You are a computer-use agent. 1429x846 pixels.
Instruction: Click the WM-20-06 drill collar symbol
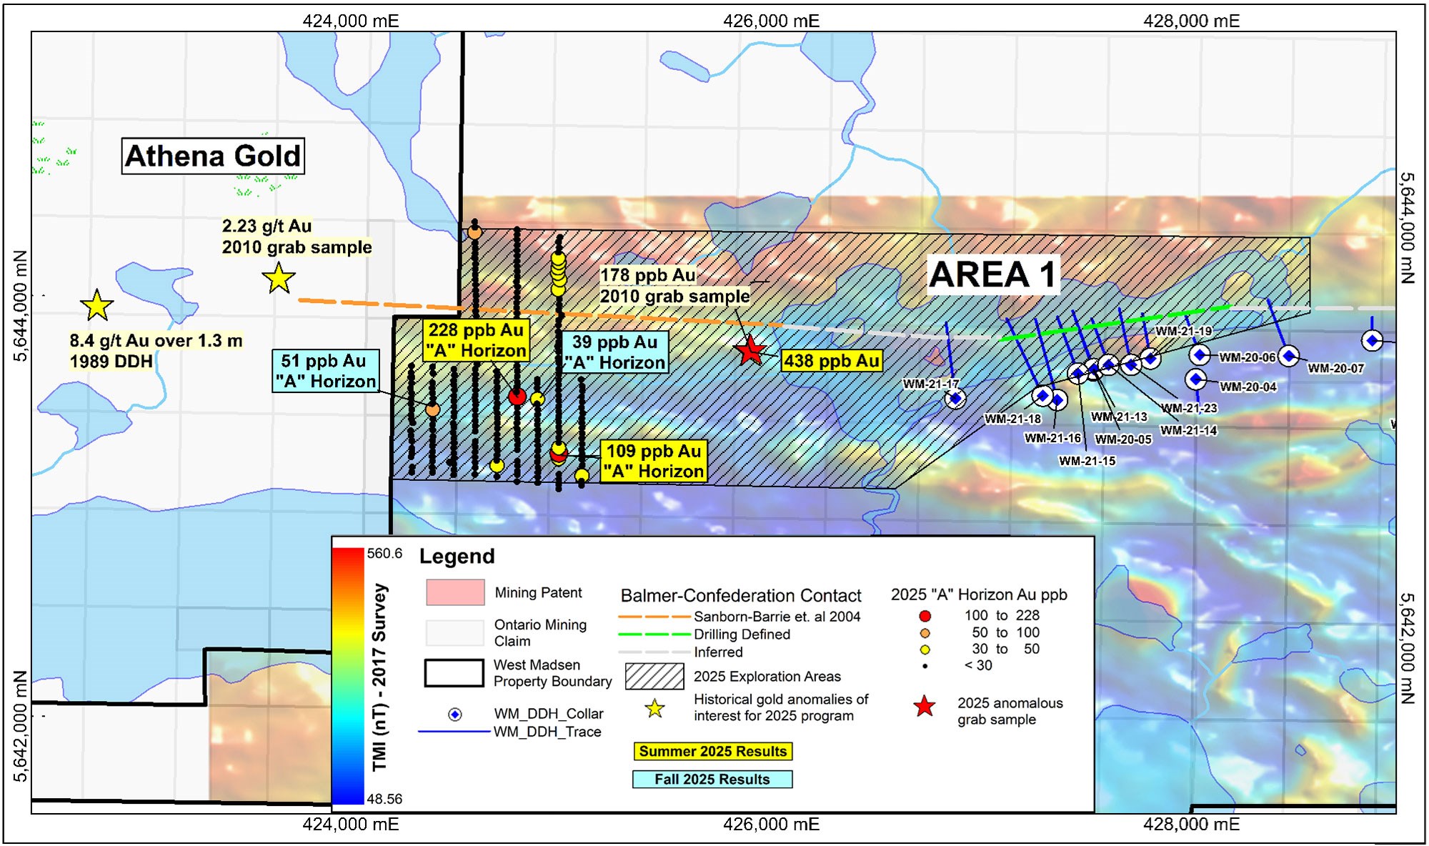point(1200,354)
